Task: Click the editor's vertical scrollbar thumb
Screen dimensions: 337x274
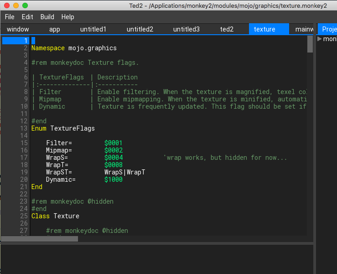Action: pyautogui.click(x=310, y=44)
